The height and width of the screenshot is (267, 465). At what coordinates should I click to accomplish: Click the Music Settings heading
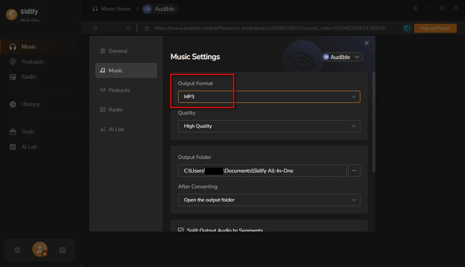pyautogui.click(x=195, y=57)
